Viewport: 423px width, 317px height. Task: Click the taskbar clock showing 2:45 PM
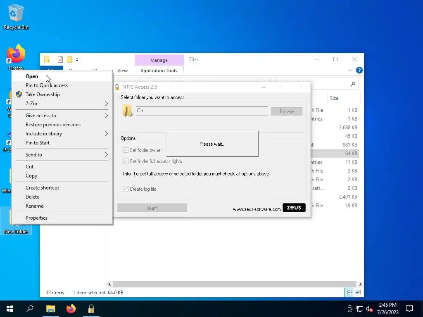(x=387, y=309)
